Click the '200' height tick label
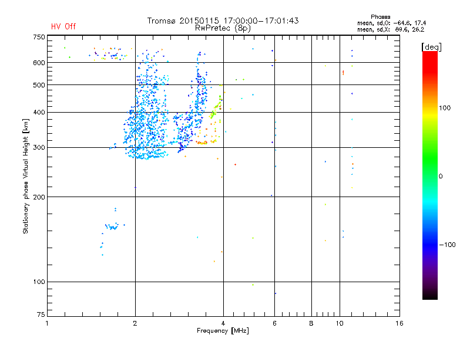Image resolution: width=470 pixels, height=352 pixels. 39,197
